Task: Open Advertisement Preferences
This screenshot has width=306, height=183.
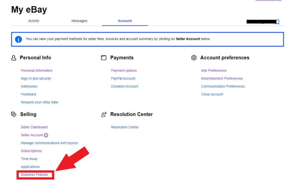Action: (222, 78)
